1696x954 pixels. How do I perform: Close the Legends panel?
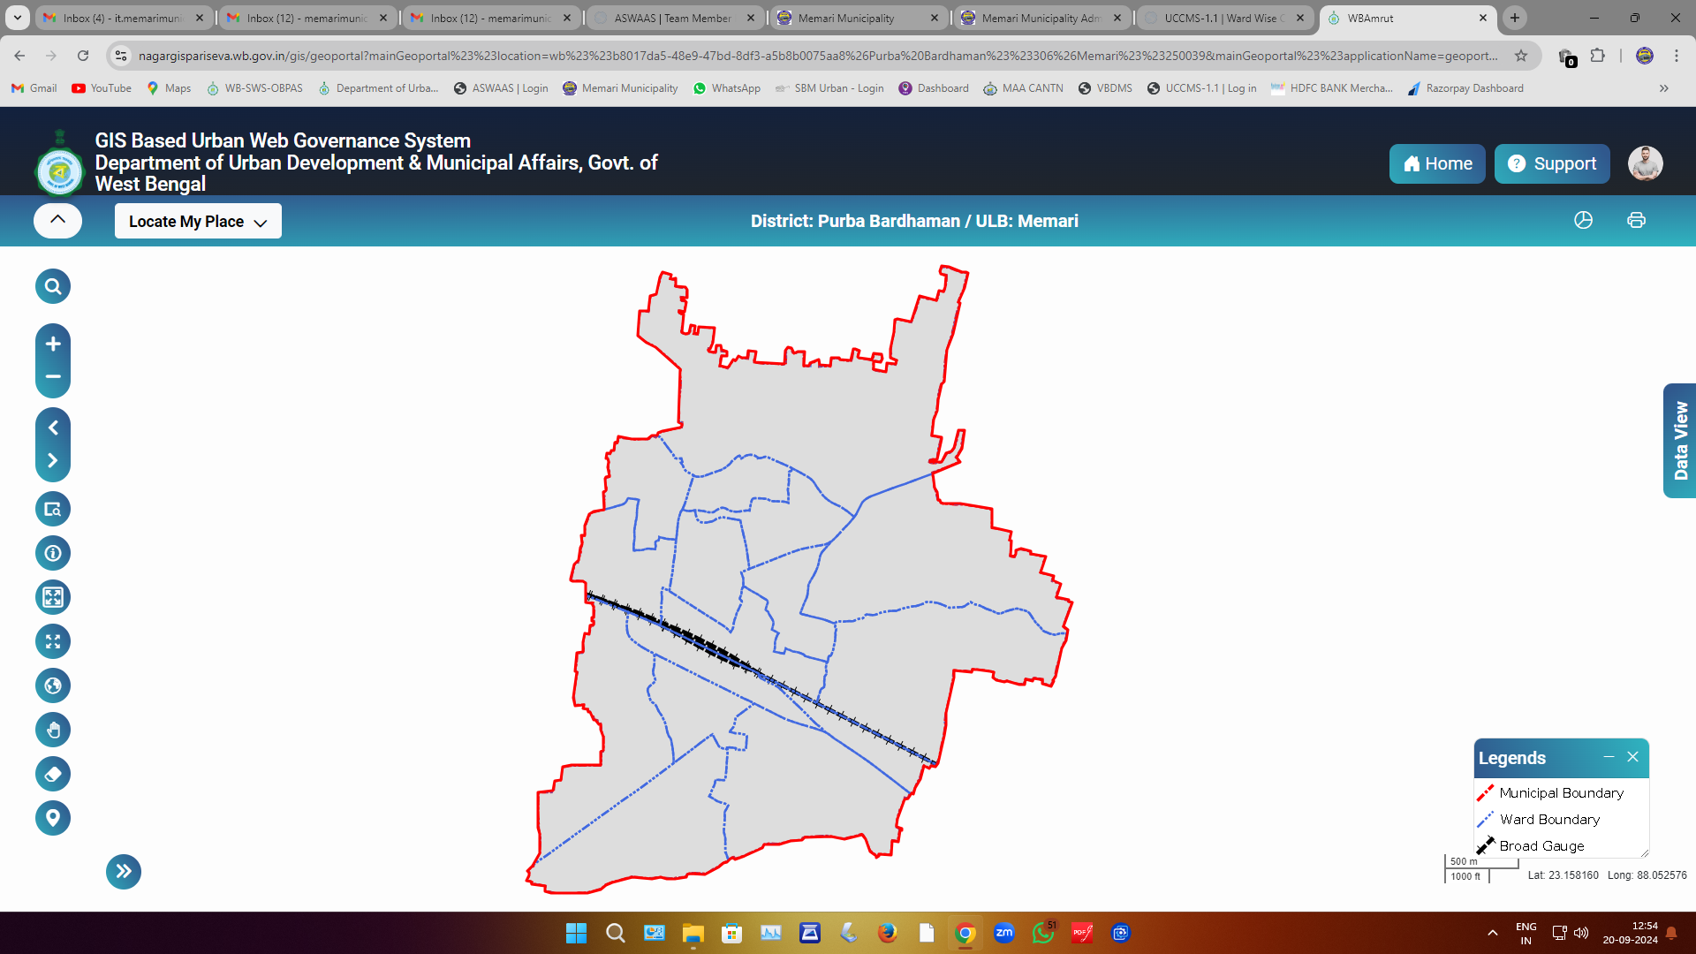(x=1632, y=757)
